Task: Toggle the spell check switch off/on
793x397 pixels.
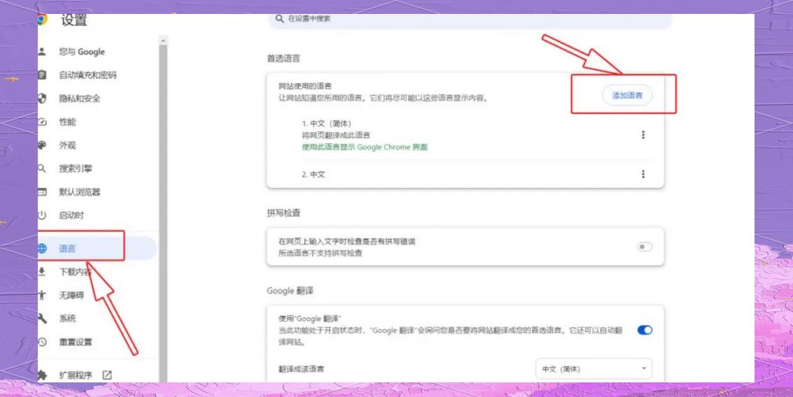Action: point(644,247)
